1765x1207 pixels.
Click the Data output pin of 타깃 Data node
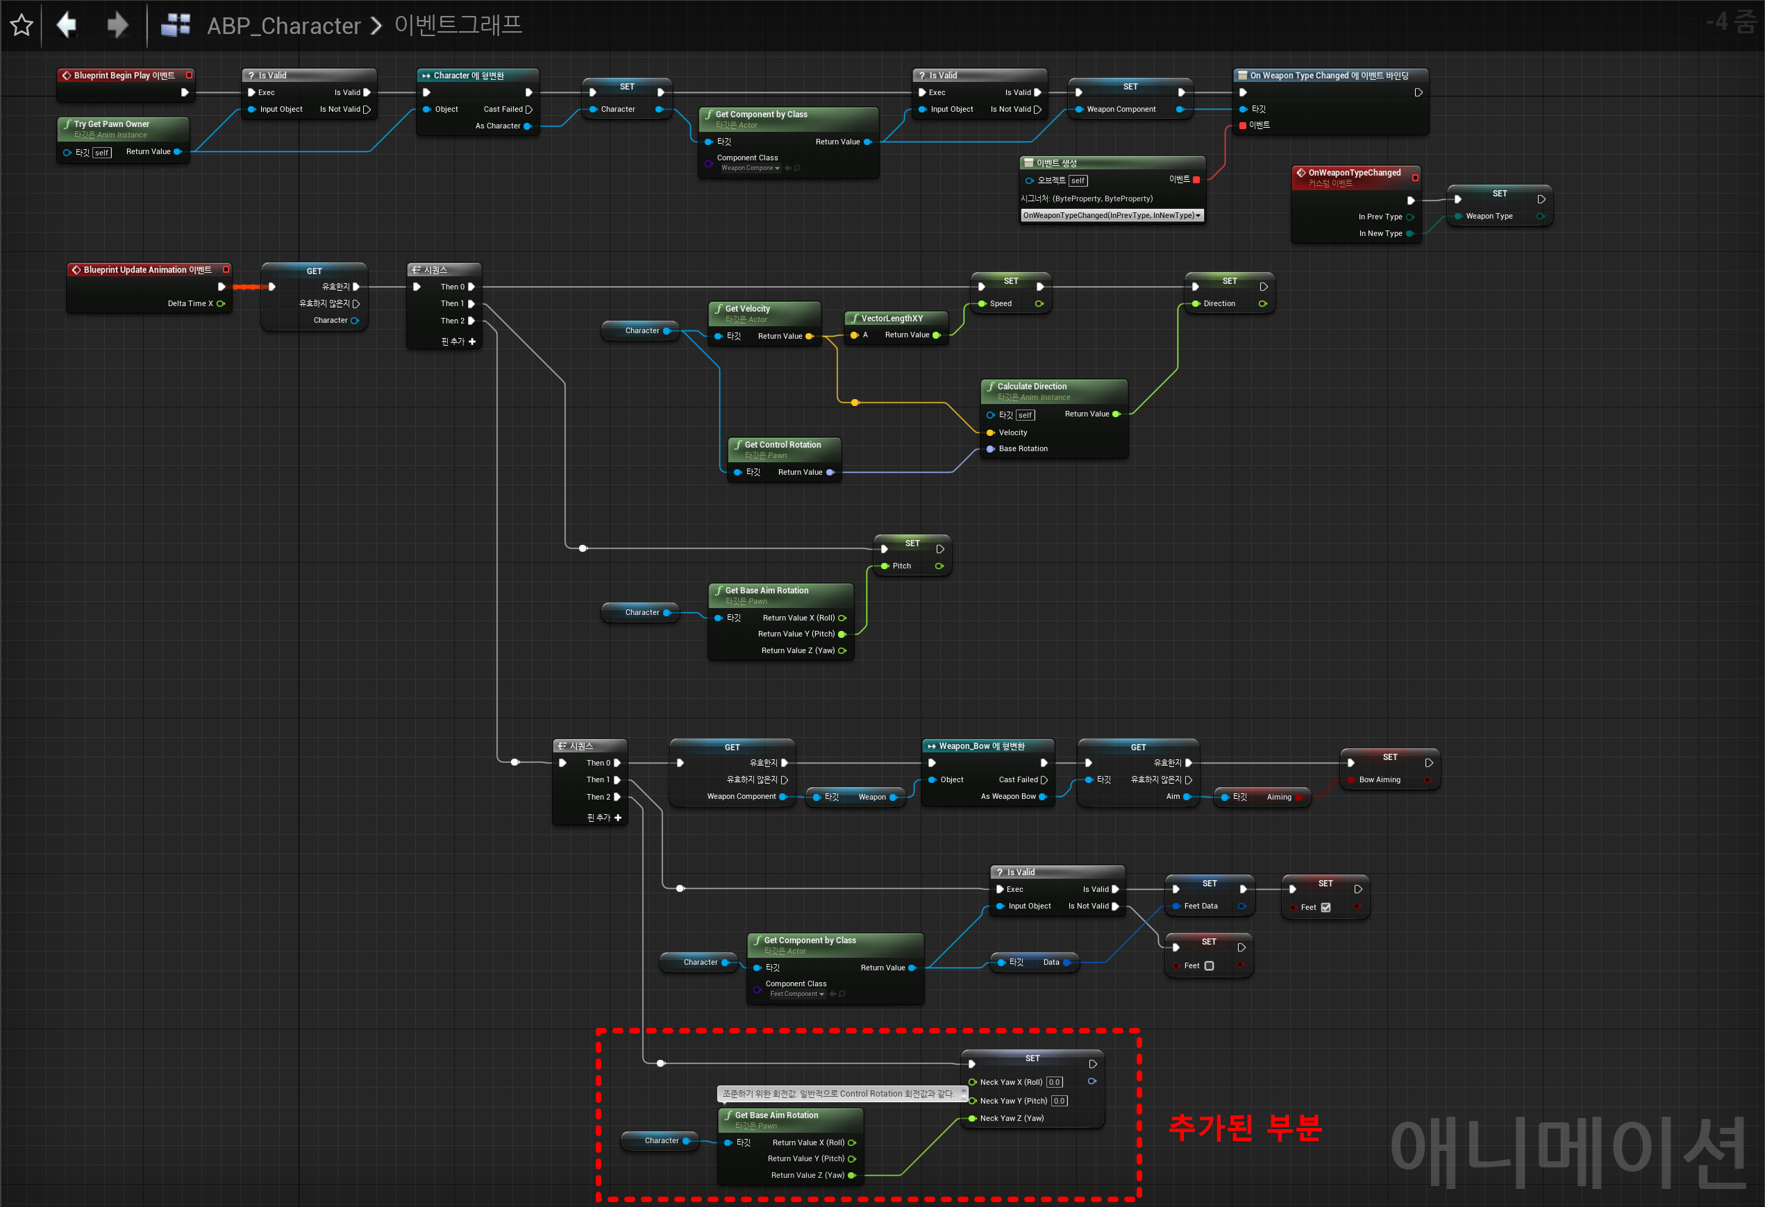(x=1067, y=963)
